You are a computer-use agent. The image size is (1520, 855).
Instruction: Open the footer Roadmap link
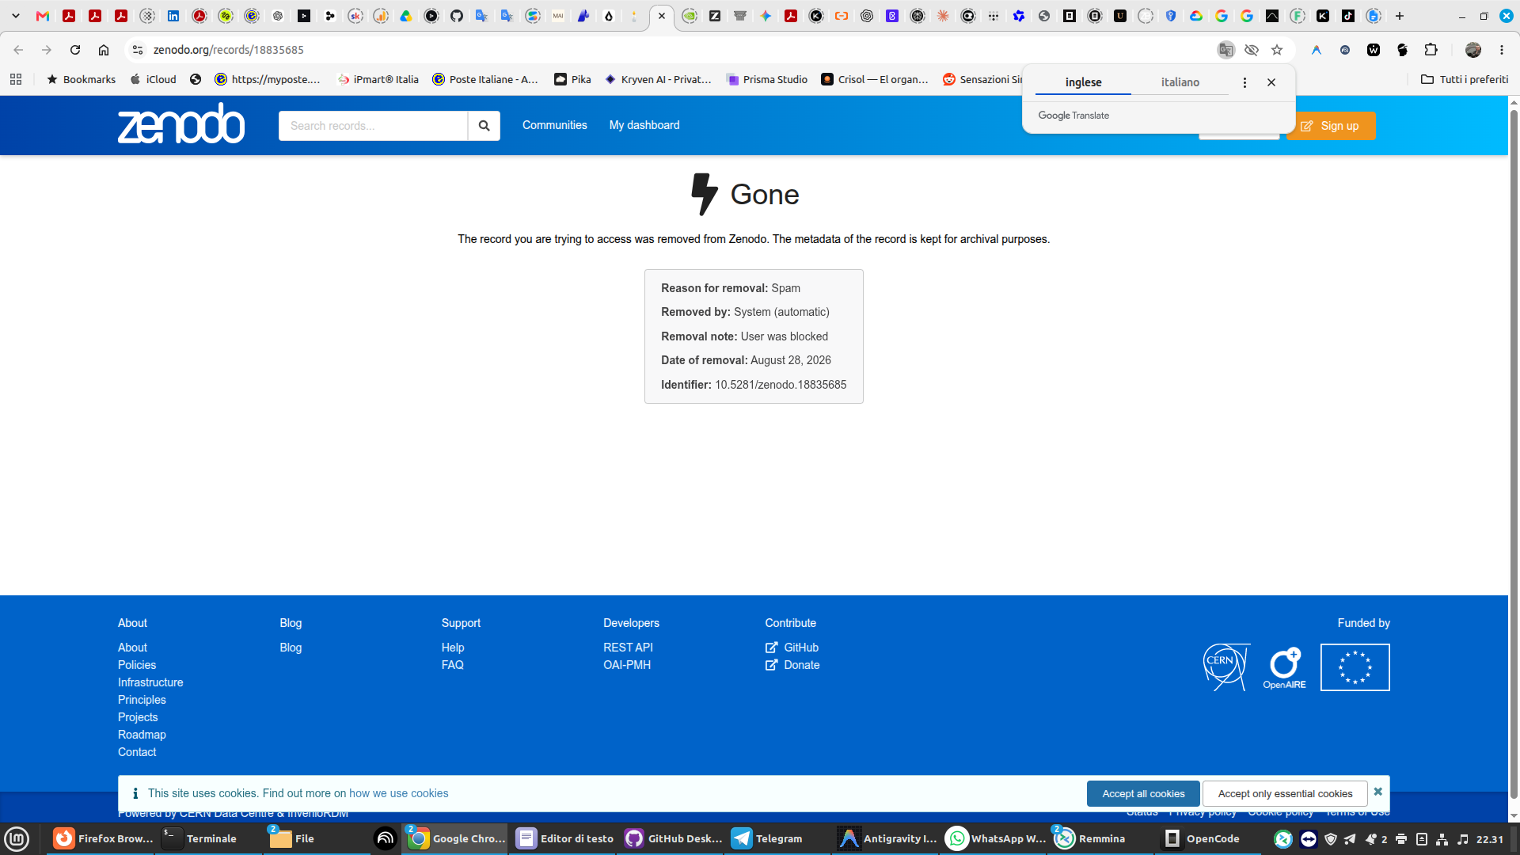(x=142, y=735)
